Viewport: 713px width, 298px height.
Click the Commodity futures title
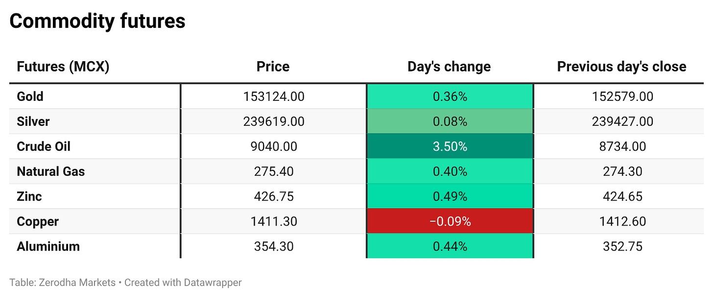pos(97,22)
